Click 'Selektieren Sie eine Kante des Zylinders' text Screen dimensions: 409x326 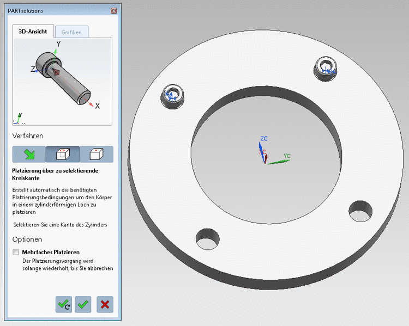click(x=60, y=225)
